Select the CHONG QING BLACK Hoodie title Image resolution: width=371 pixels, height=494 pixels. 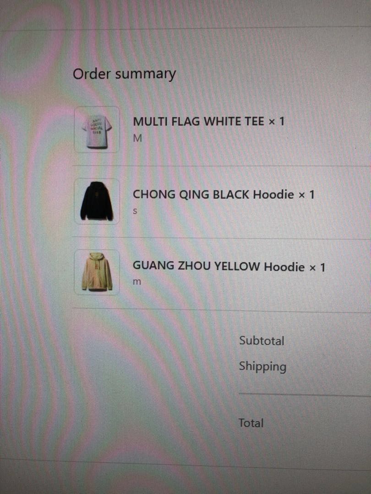click(x=213, y=194)
